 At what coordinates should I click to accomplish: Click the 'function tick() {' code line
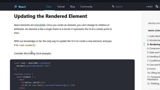(x=24, y=74)
